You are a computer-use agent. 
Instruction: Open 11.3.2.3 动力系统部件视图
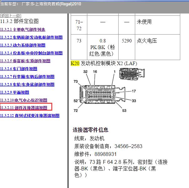pyautogui.click(x=23, y=45)
